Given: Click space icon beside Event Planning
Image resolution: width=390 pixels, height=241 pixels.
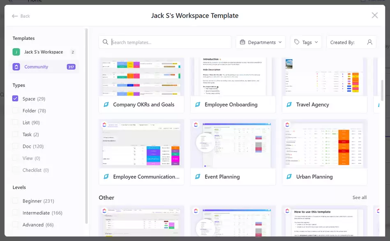Looking at the screenshot, I should point(198,177).
